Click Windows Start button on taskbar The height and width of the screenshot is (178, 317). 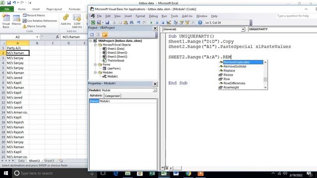coord(6,173)
